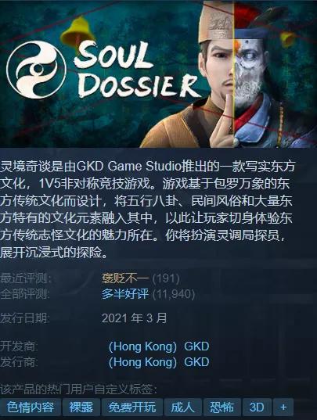Select the 色情内容 tag

(x=31, y=407)
